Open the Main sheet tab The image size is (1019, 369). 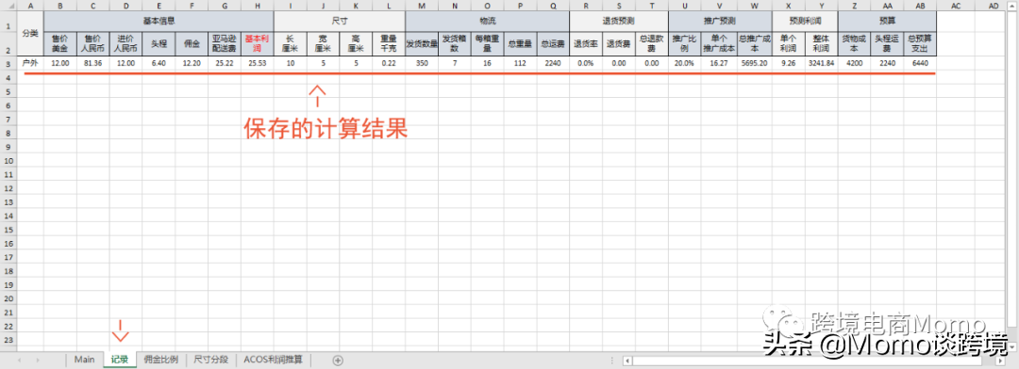pos(85,360)
